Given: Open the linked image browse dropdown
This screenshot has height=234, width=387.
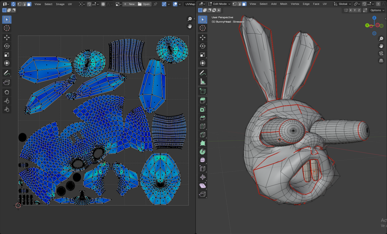Looking at the screenshot, I should coord(119,4).
